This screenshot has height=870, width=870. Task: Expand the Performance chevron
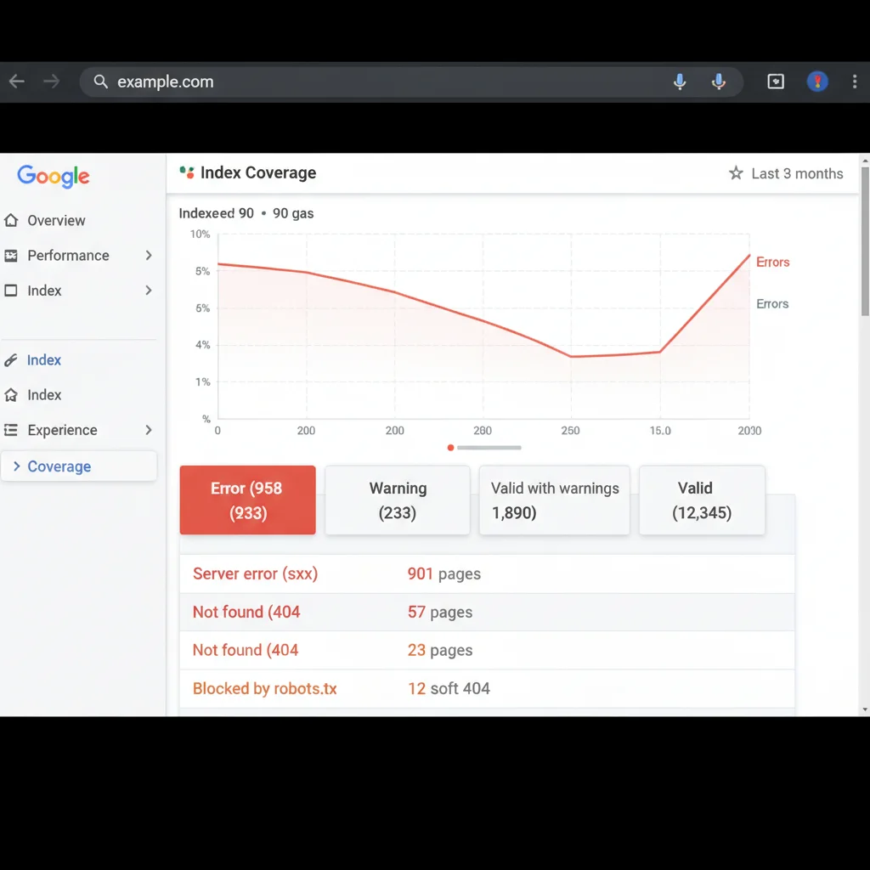pos(148,255)
